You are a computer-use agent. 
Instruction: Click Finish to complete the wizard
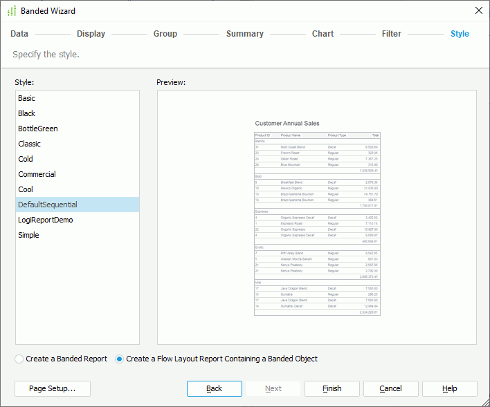332,388
